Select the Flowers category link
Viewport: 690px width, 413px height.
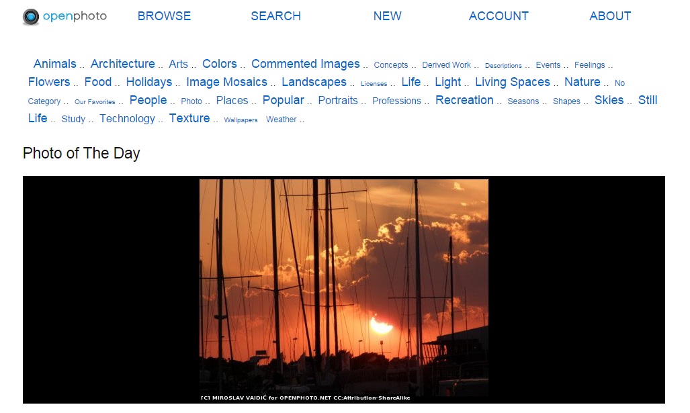tap(49, 82)
